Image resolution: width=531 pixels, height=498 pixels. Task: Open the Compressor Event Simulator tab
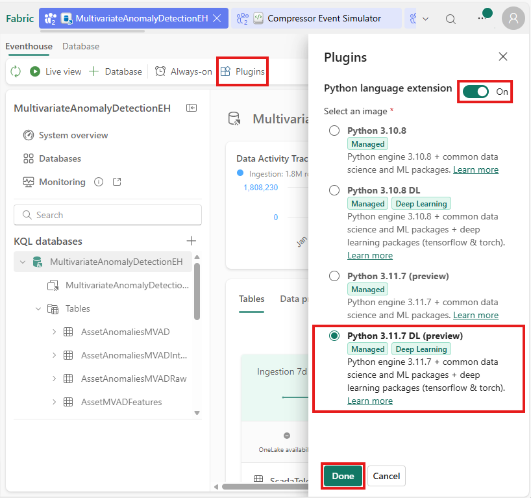click(325, 18)
